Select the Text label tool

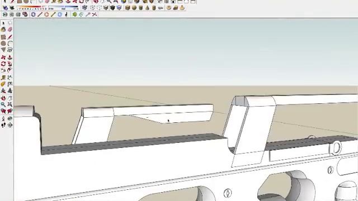coord(10,84)
